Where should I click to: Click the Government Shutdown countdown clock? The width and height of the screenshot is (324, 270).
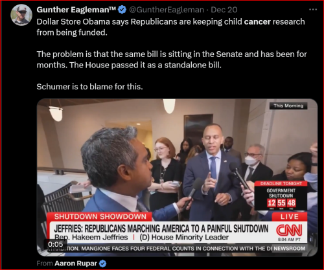pos(281,196)
